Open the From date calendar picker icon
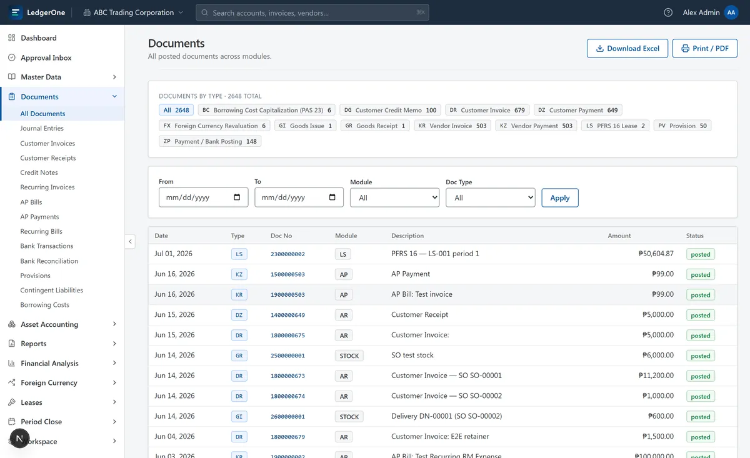Viewport: 750px width, 458px height. 237,197
